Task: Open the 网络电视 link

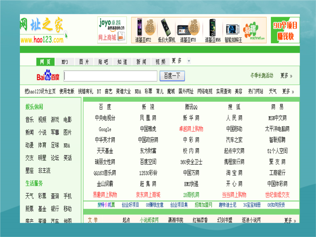Action: pyautogui.click(x=205, y=92)
